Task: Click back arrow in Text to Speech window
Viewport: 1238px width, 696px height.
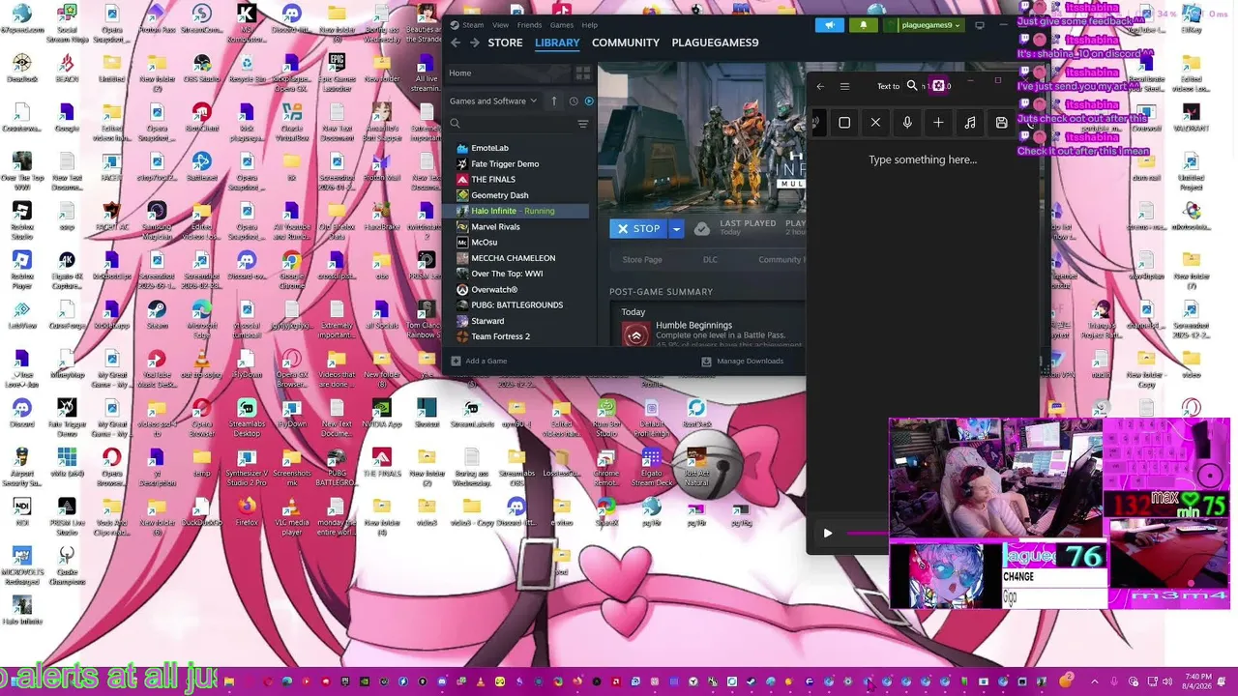Action: [x=820, y=86]
